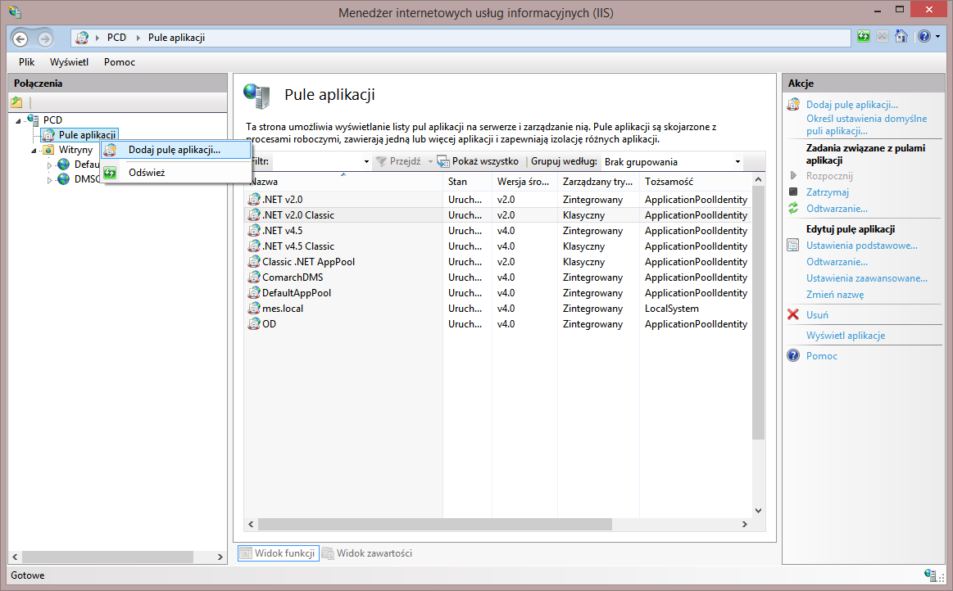Click the Ustawienia podstawowe settings icon
953x591 pixels.
(793, 246)
